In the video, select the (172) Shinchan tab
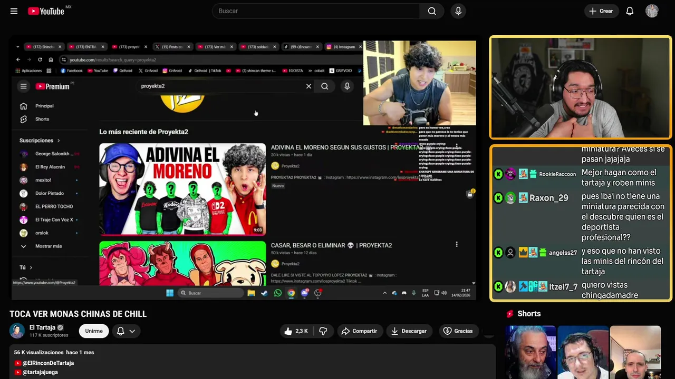 43,47
